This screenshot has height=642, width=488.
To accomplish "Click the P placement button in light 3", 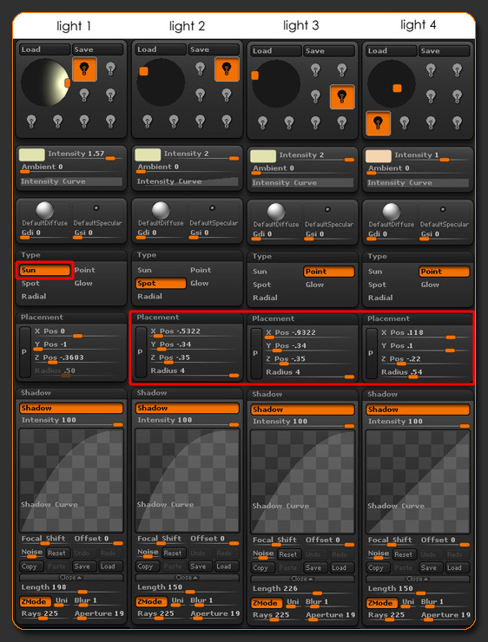I will click(255, 353).
